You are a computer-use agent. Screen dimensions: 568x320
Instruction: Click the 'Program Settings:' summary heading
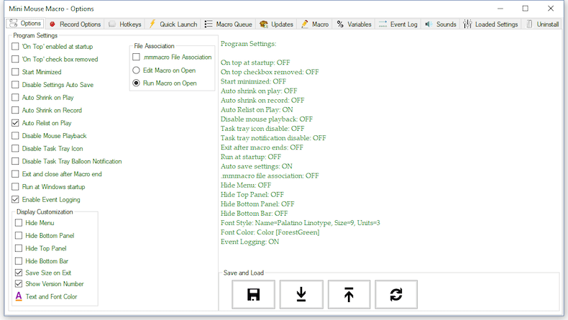[249, 44]
